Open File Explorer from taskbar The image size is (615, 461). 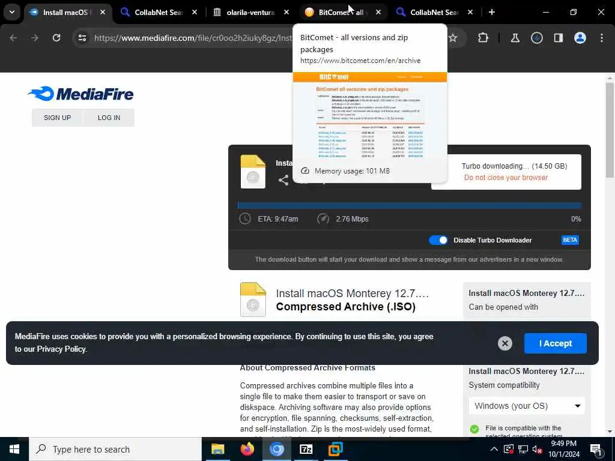[x=217, y=449]
